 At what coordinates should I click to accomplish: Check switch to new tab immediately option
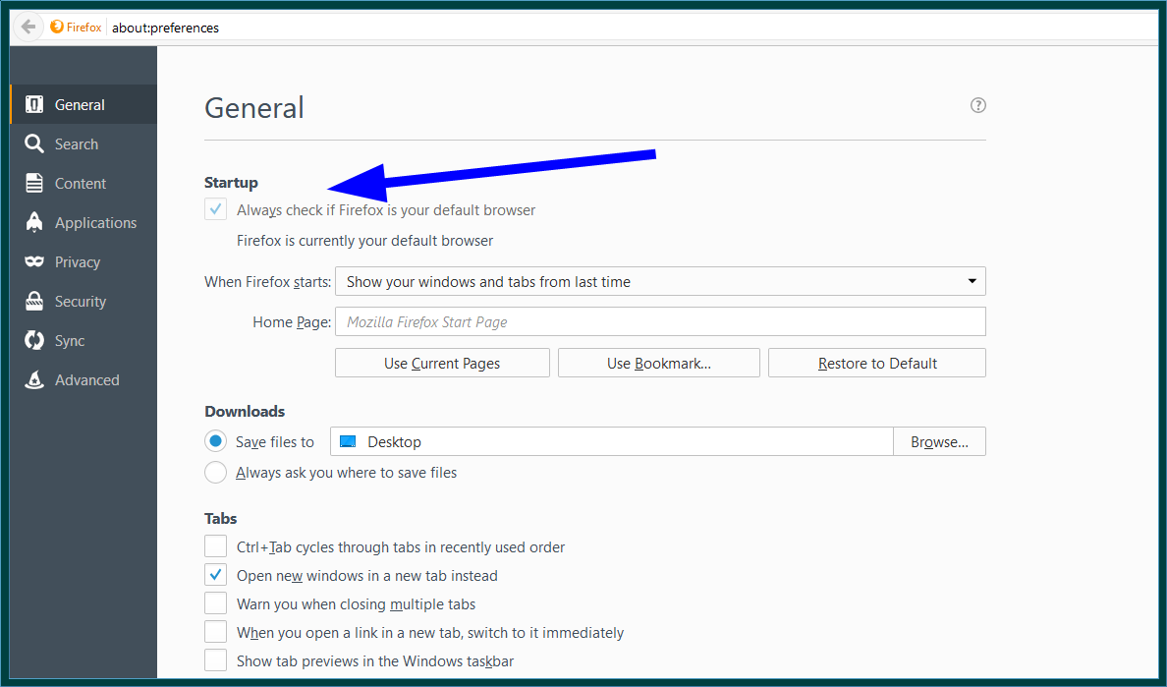(x=216, y=632)
